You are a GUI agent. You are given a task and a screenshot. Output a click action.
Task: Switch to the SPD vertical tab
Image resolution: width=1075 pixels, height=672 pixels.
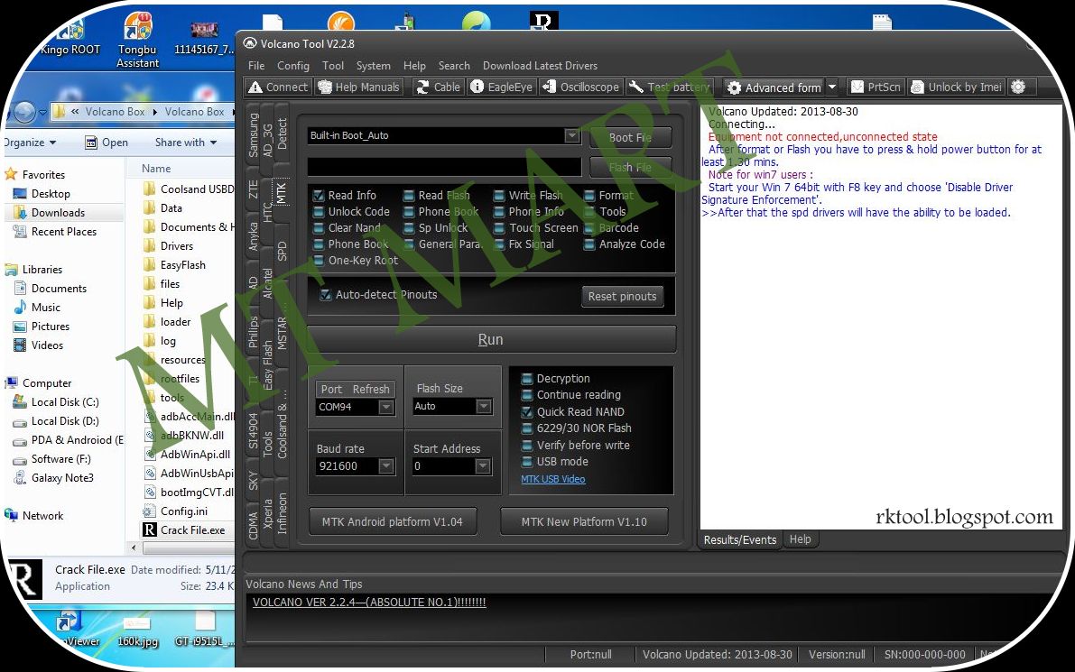pyautogui.click(x=282, y=252)
